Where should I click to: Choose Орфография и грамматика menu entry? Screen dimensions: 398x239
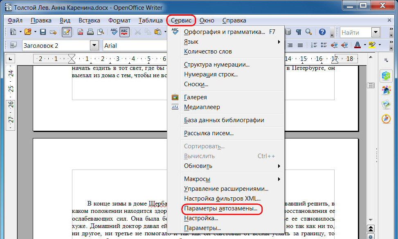(x=226, y=32)
